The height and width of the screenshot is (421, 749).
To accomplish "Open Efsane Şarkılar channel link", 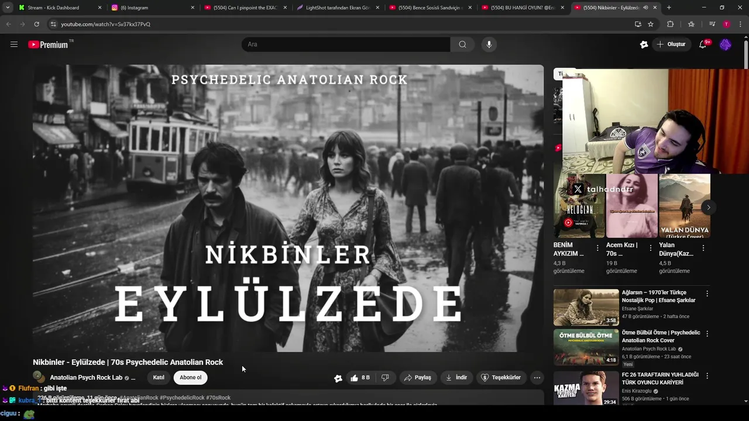I will (x=637, y=309).
